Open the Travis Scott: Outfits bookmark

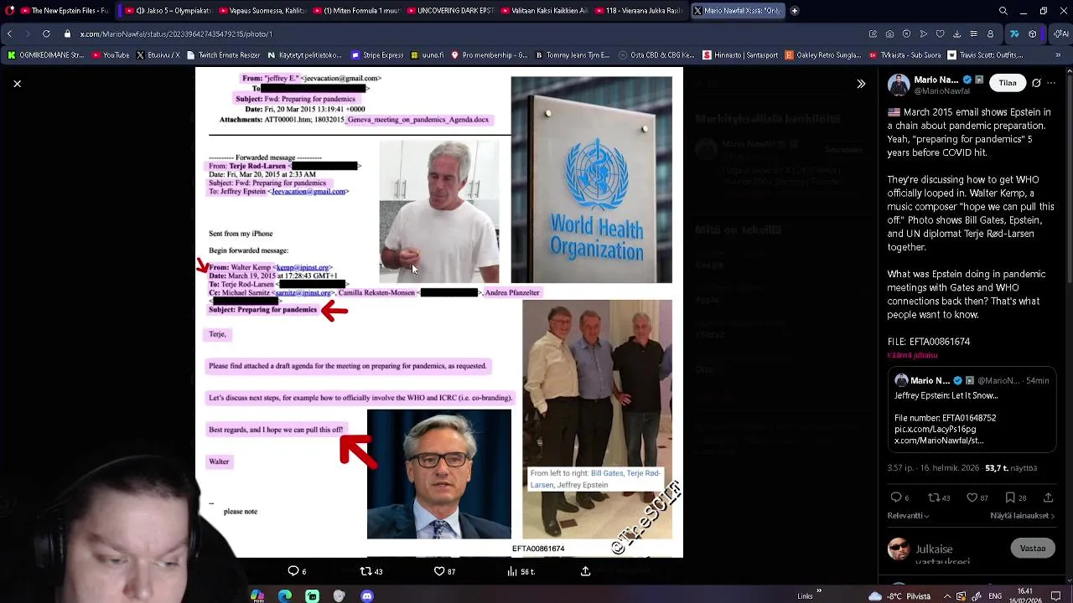987,55
